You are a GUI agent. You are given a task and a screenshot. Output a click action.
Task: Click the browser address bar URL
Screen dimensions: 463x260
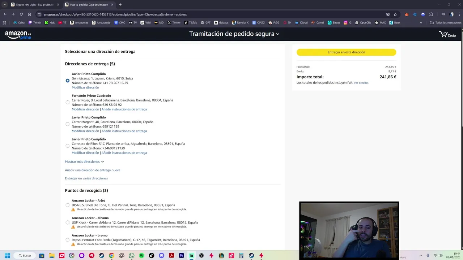click(115, 14)
